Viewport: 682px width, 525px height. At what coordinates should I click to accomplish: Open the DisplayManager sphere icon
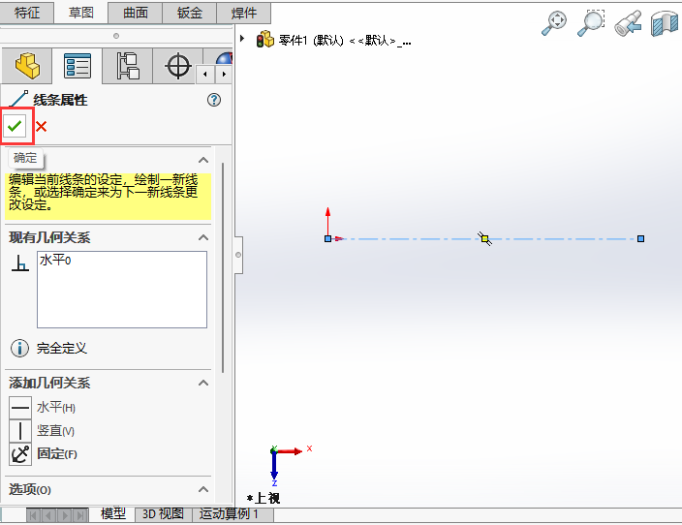click(x=224, y=59)
